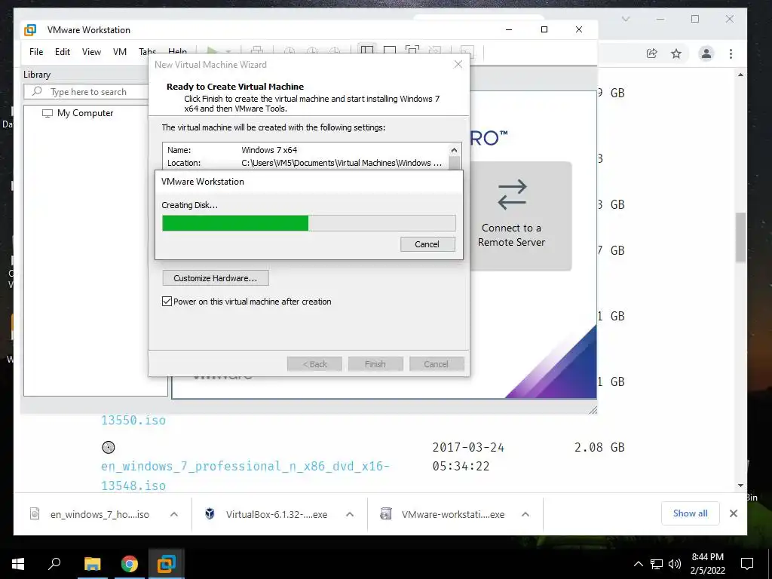This screenshot has width=772, height=579.
Task: Close the New Virtual Machine Wizard
Action: pyautogui.click(x=458, y=65)
